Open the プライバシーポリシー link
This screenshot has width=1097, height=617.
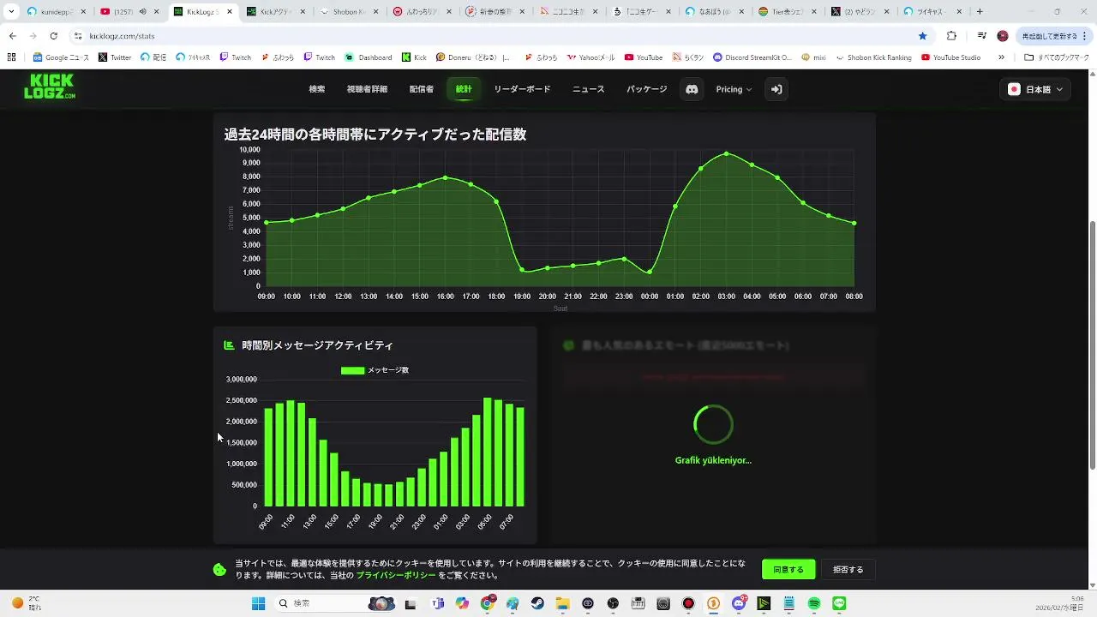coord(396,576)
